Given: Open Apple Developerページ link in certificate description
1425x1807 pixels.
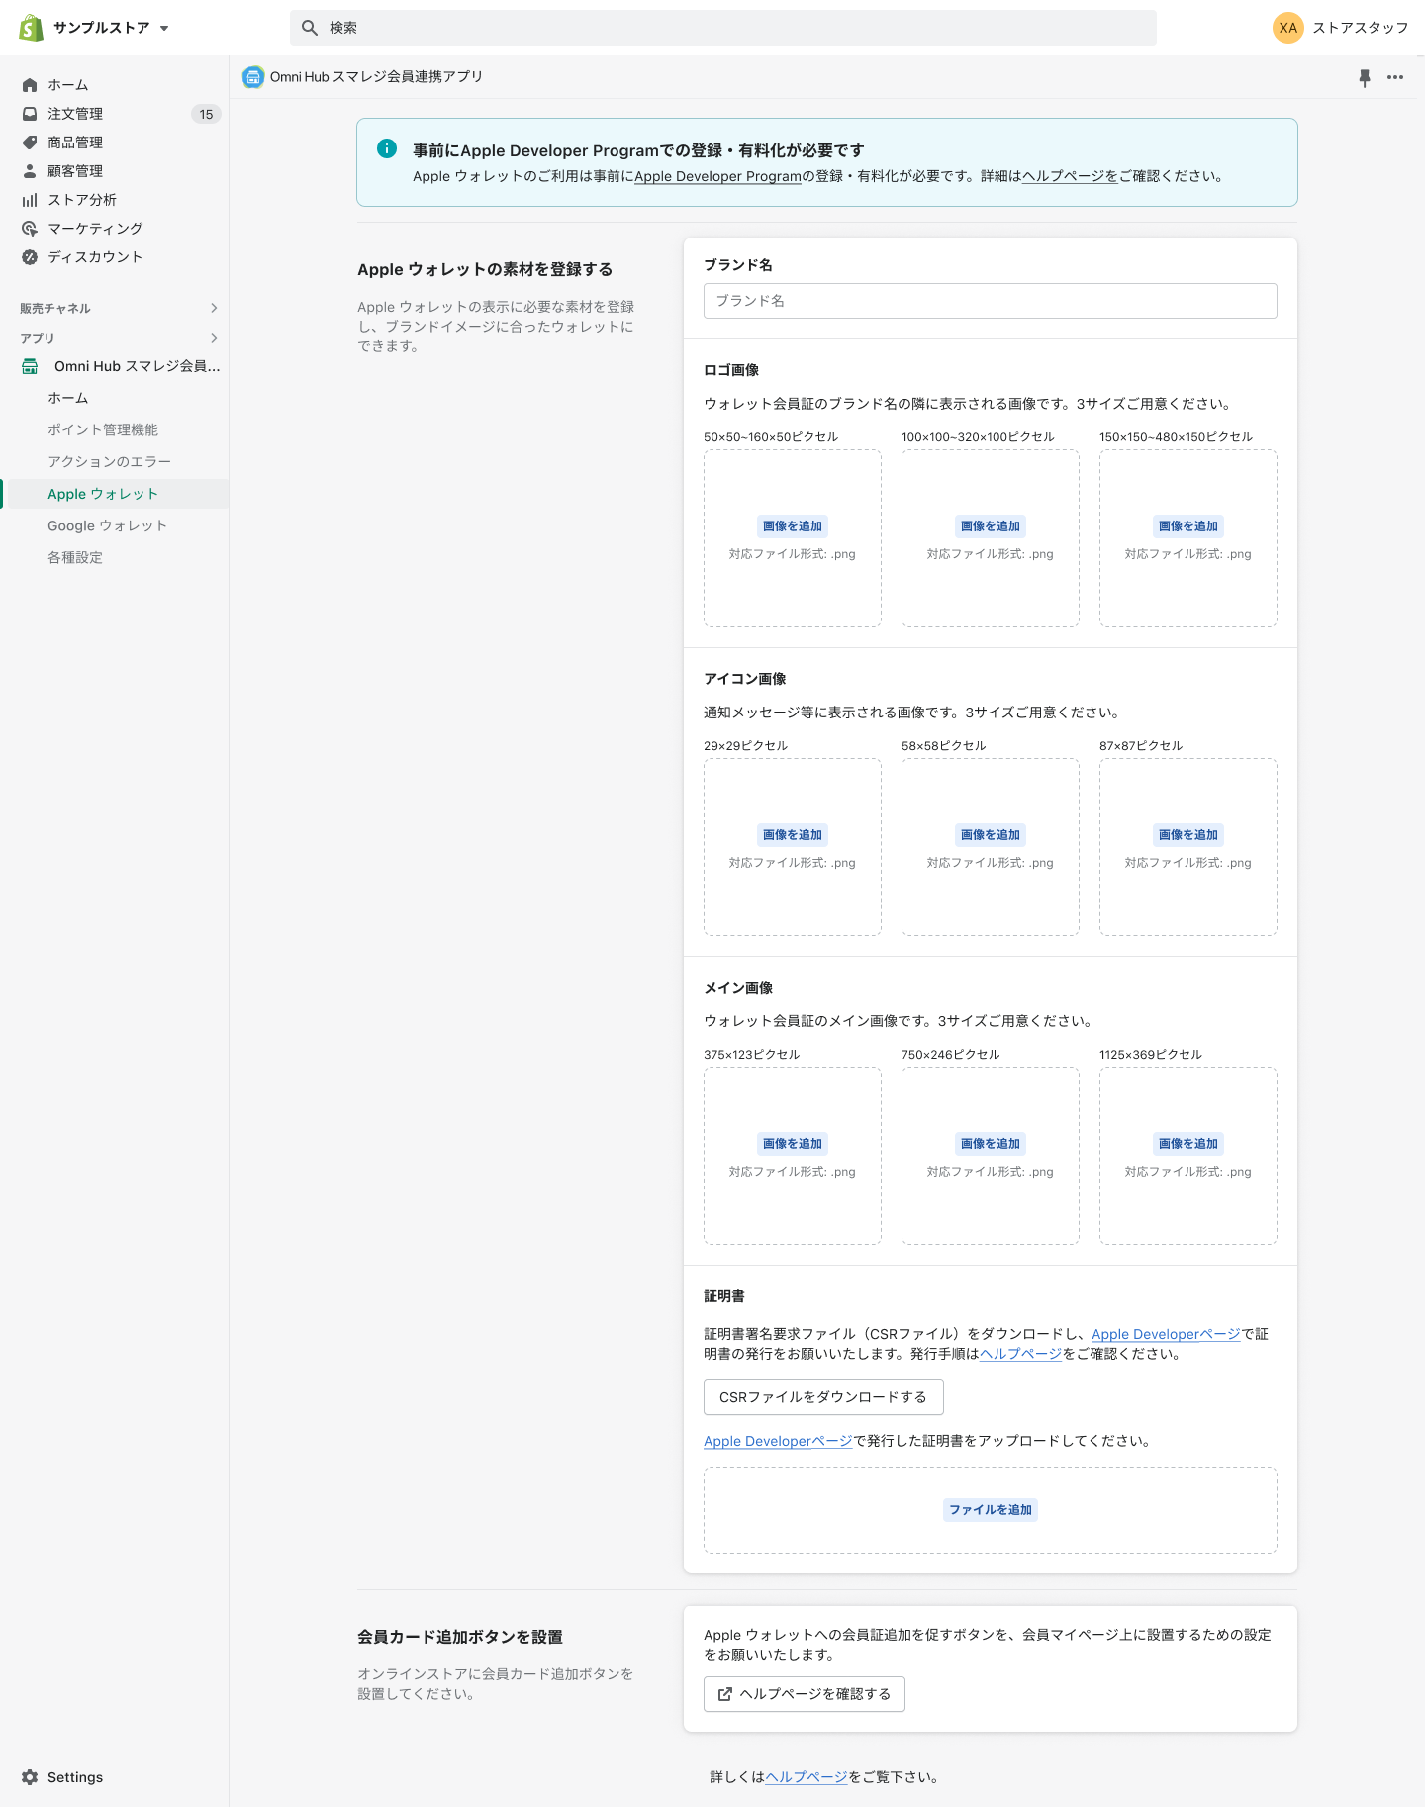Looking at the screenshot, I should click(1166, 1334).
